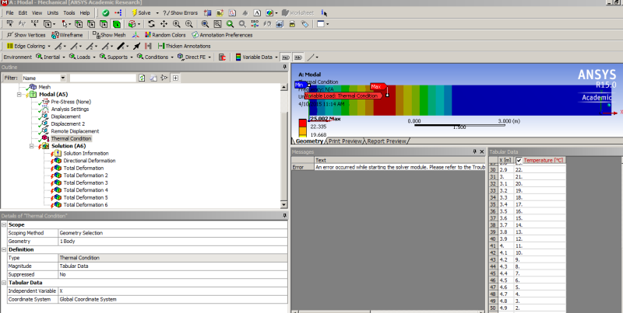Select Solution Information in the outline
The height and width of the screenshot is (313, 623).
click(x=86, y=153)
